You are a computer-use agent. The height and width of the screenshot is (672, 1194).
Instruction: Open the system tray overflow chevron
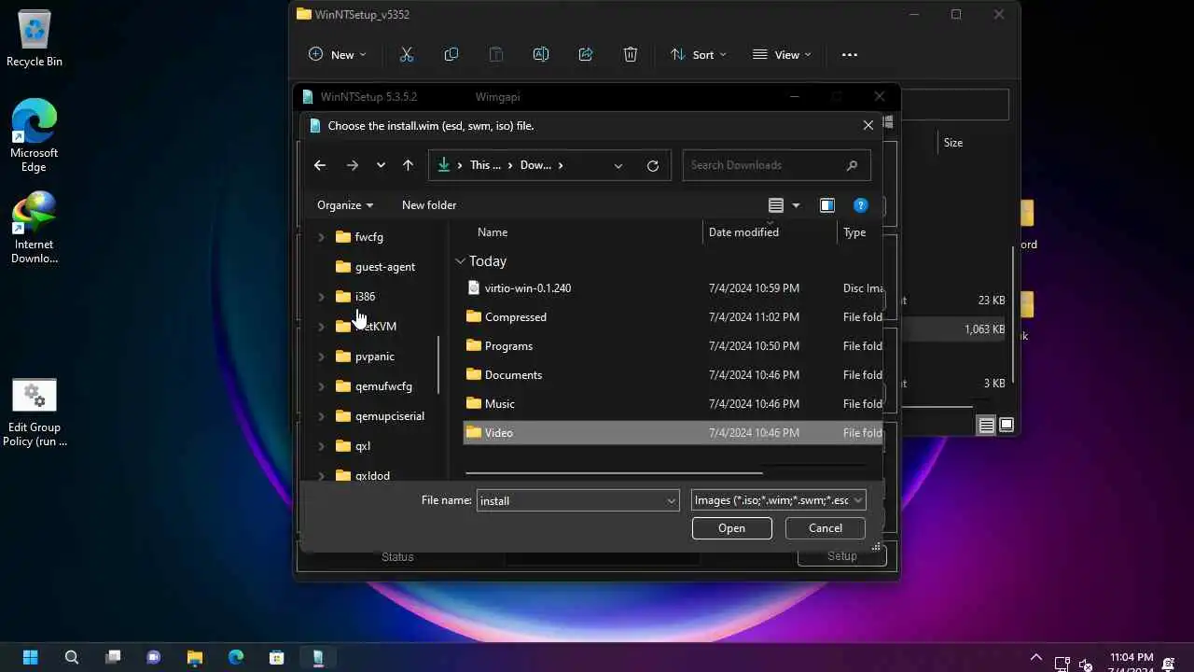click(1035, 657)
